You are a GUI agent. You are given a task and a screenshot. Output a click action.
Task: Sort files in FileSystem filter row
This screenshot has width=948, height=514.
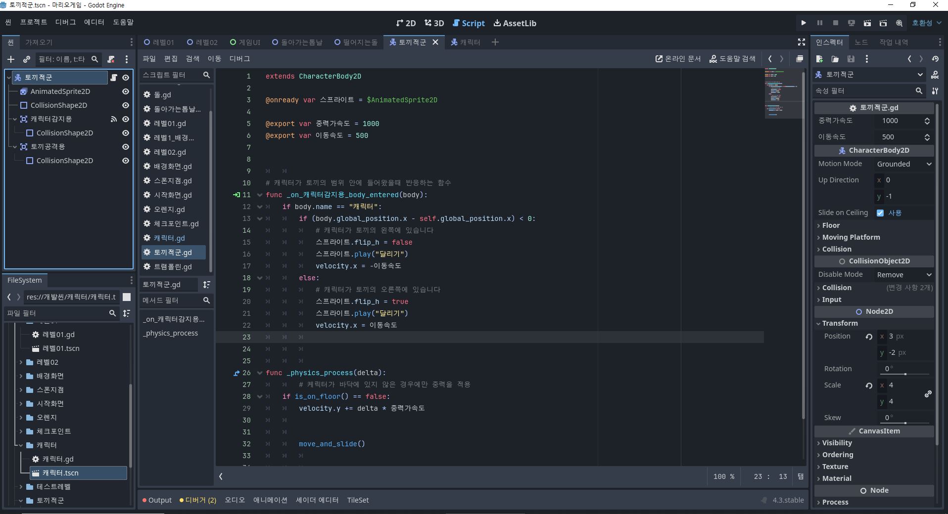pos(127,313)
